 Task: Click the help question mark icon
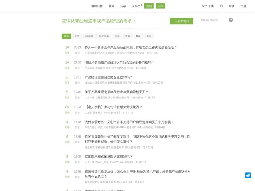[x=231, y=20]
